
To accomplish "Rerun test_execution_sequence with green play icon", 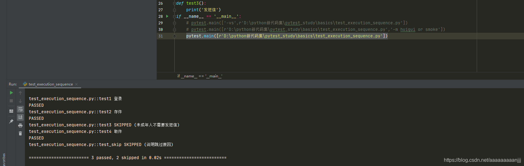I will (x=11, y=93).
